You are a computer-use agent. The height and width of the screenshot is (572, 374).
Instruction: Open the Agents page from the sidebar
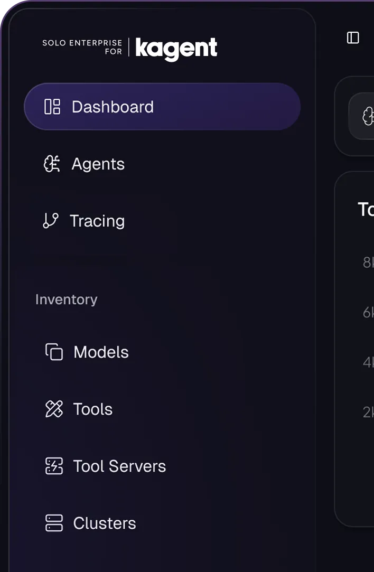click(98, 164)
